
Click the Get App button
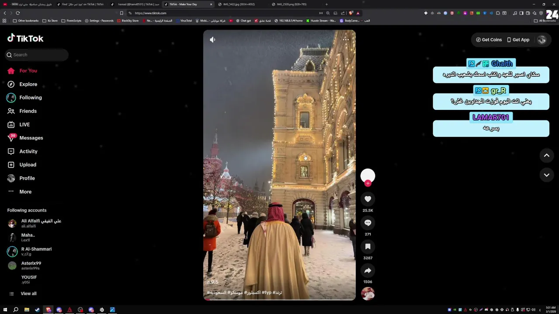pyautogui.click(x=518, y=40)
